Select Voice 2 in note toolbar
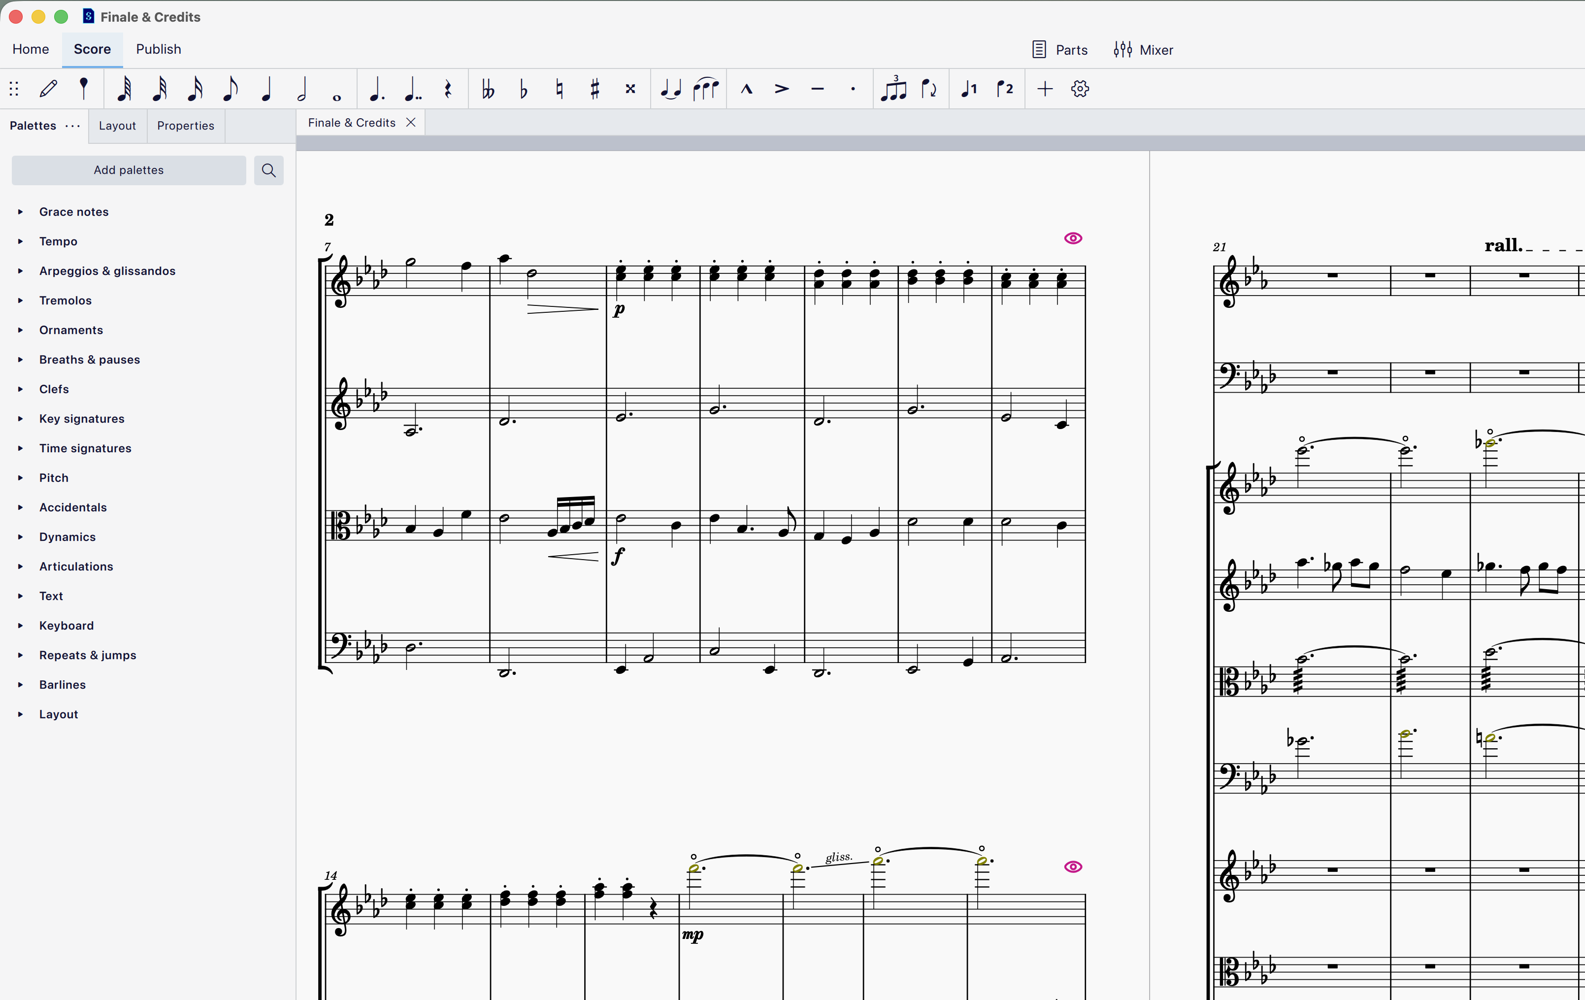This screenshot has height=1000, width=1585. pyautogui.click(x=1004, y=88)
